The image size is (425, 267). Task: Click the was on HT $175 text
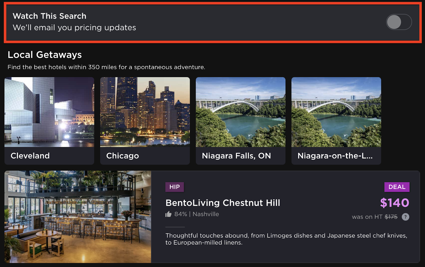tap(375, 217)
